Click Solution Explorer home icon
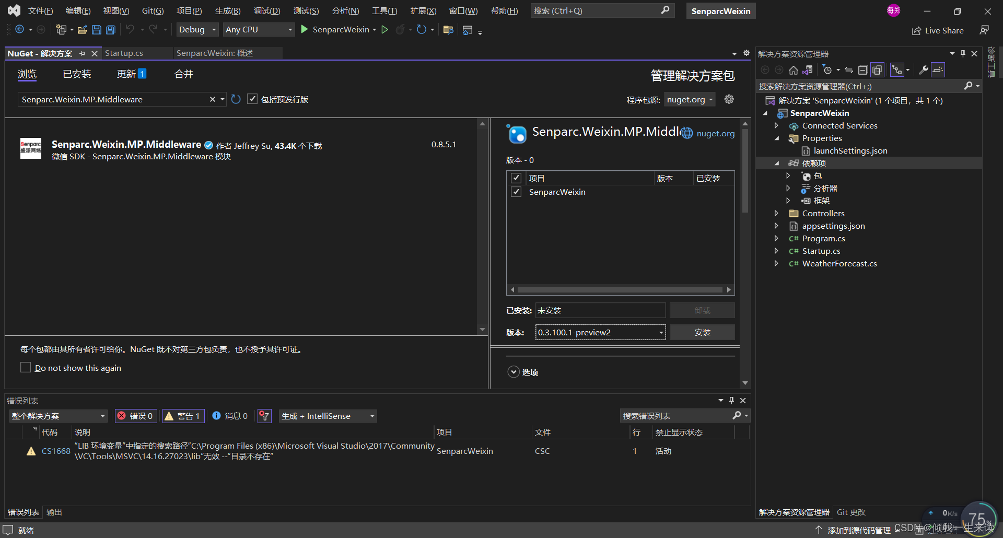The image size is (1003, 538). 793,70
